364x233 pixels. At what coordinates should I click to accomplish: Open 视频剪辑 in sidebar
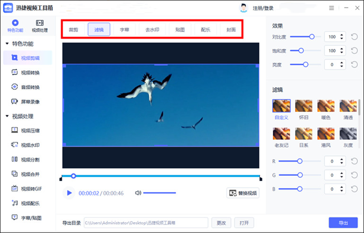point(27,58)
